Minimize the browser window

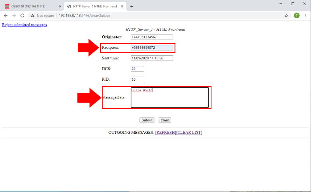click(281, 3)
